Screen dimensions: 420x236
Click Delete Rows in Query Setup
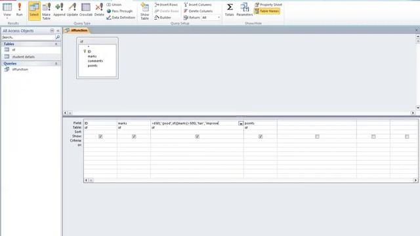point(167,11)
